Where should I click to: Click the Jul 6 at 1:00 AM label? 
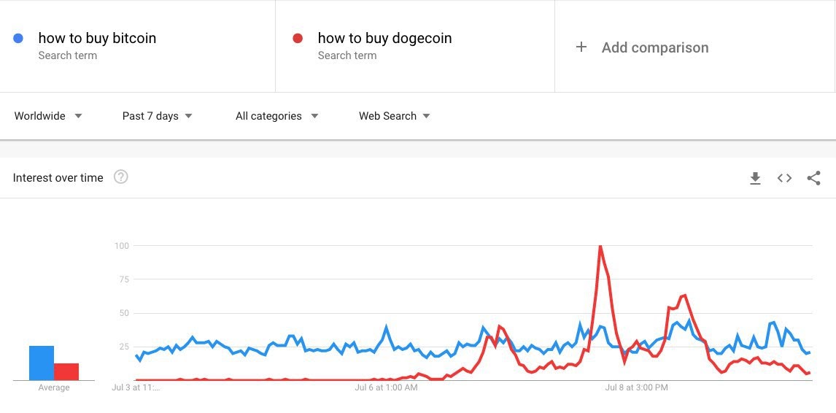[x=386, y=387]
